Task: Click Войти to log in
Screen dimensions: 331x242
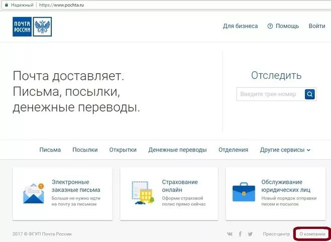Action: [x=317, y=26]
